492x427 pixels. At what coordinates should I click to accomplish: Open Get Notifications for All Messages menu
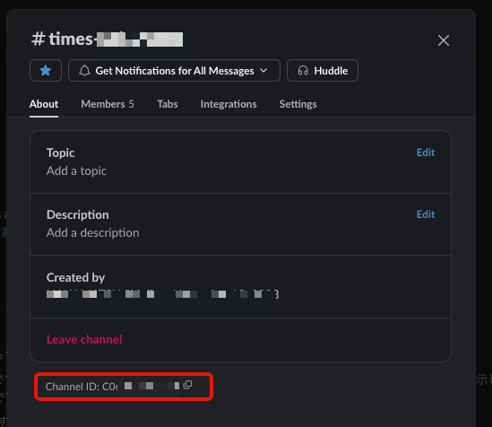(174, 70)
